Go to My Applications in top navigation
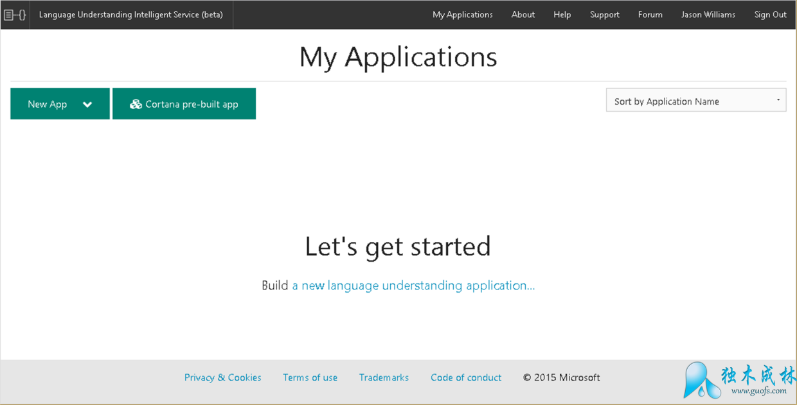This screenshot has width=797, height=405. [x=462, y=15]
